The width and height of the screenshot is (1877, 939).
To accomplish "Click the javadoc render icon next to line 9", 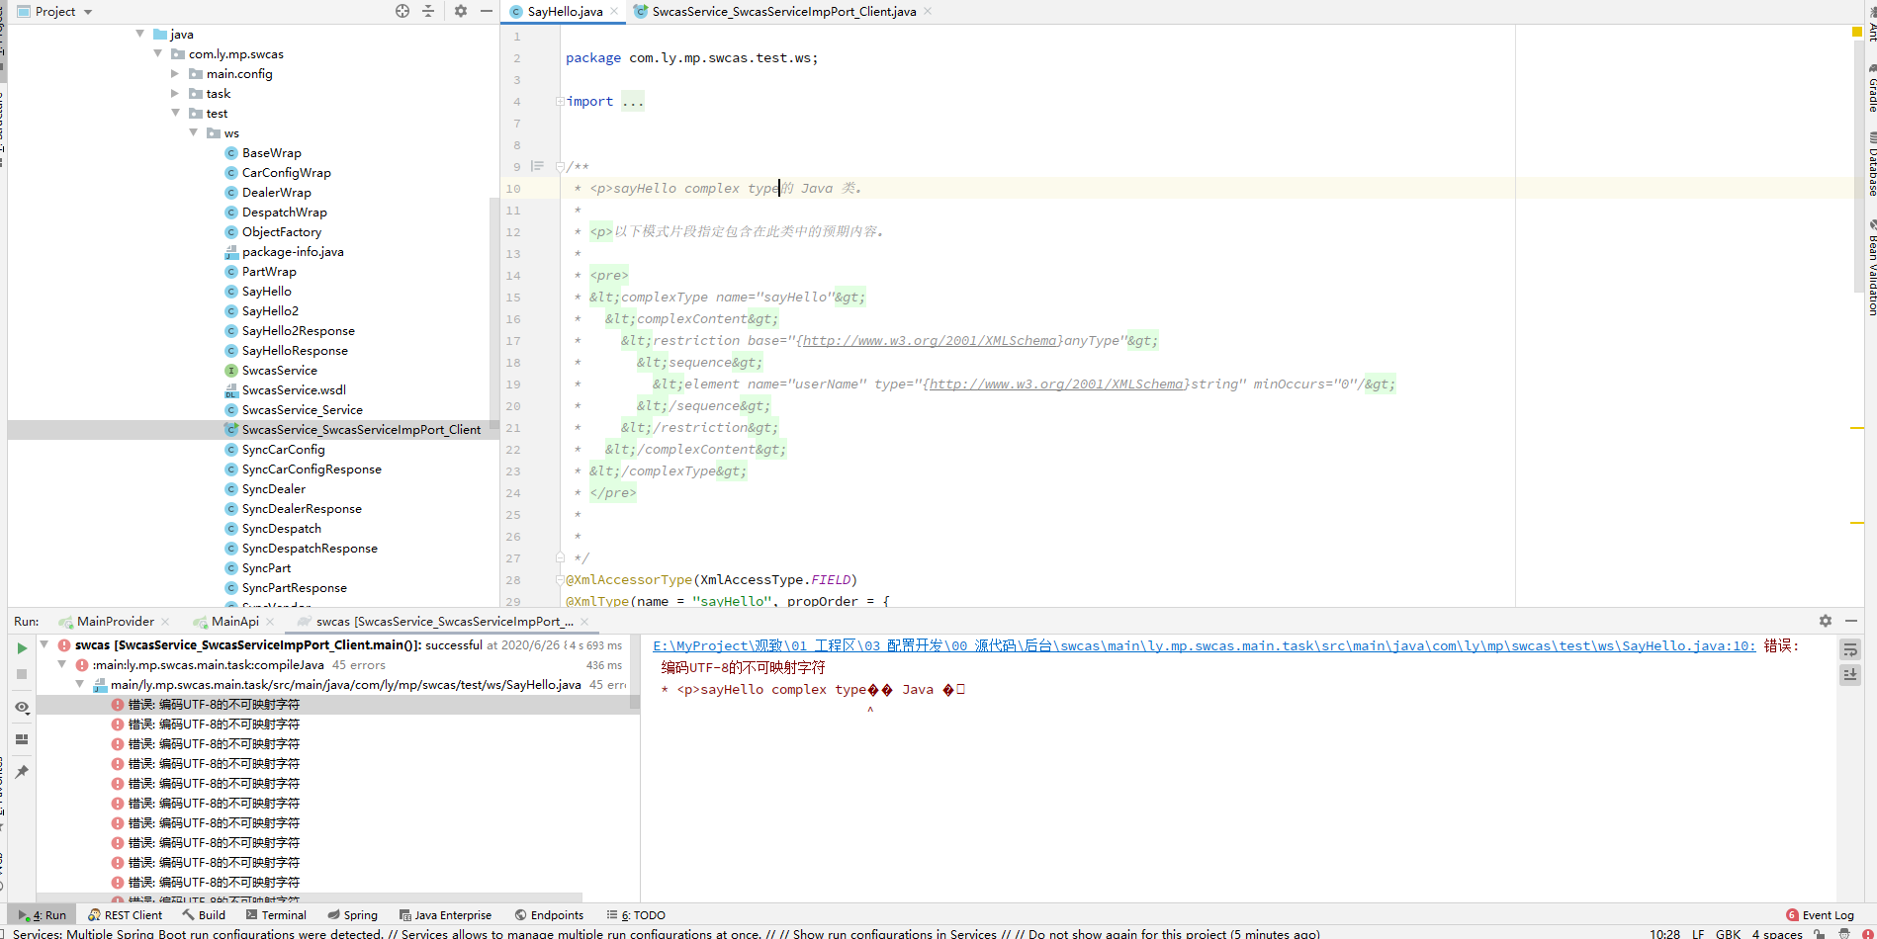I will [537, 166].
